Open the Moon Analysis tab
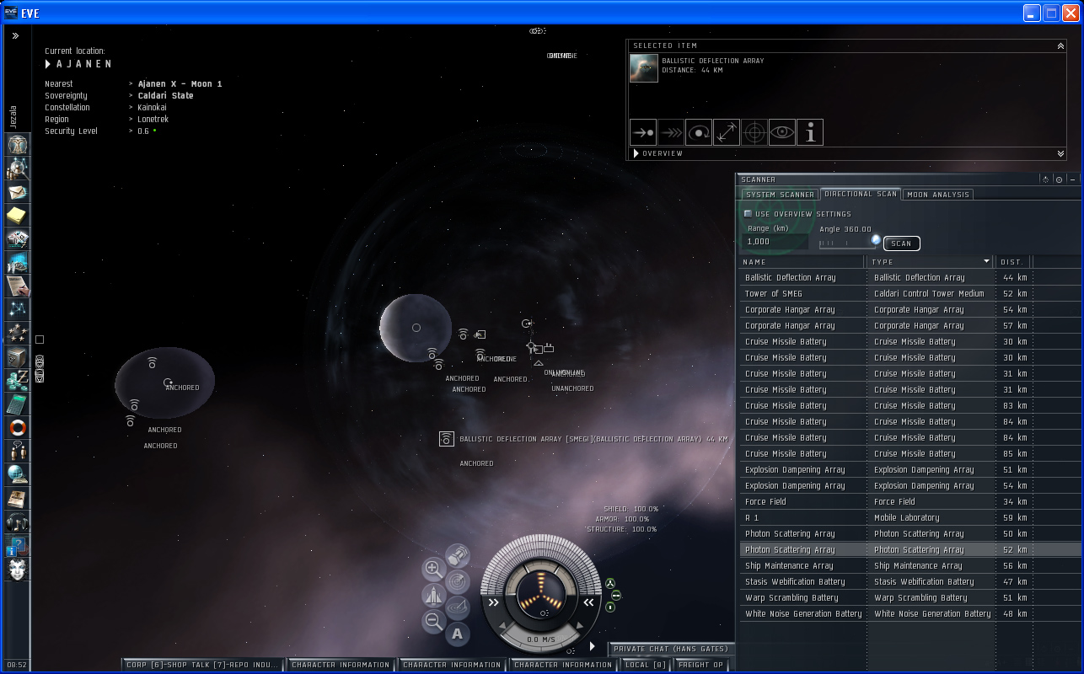This screenshot has height=674, width=1084. coord(938,195)
